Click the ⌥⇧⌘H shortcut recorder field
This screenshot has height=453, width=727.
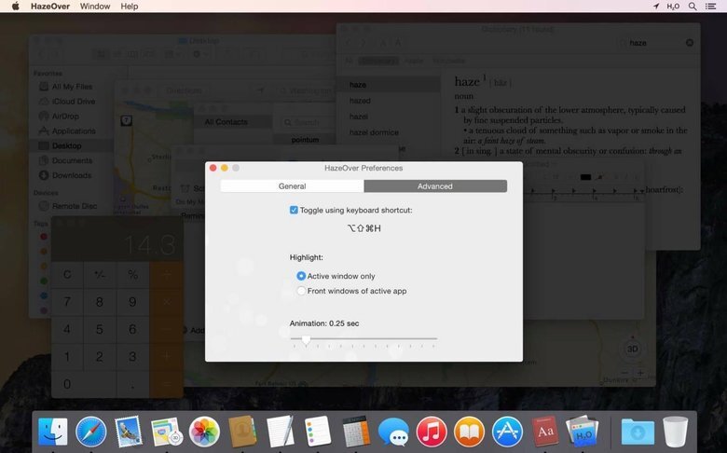click(363, 228)
